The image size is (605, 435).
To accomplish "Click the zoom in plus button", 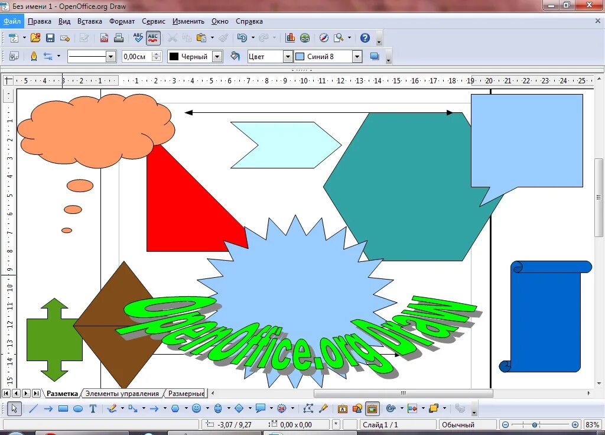I will [x=575, y=424].
